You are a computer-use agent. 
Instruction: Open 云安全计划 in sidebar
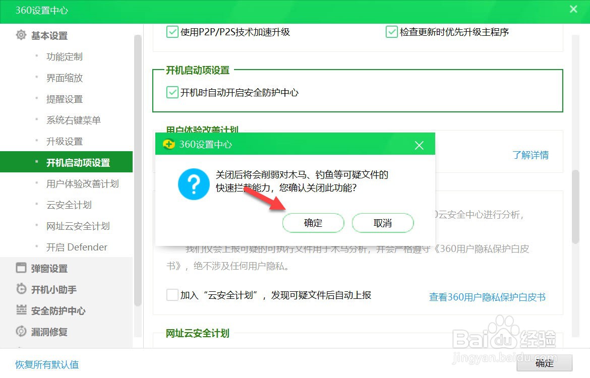click(x=69, y=205)
